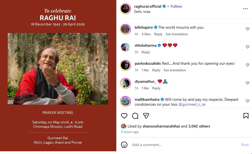Screen dimensions: 252x154
Task: Open billshapiro's profile avatar
Action: [x=125, y=29]
